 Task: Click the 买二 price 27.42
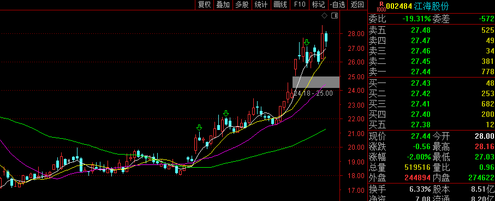(420, 93)
